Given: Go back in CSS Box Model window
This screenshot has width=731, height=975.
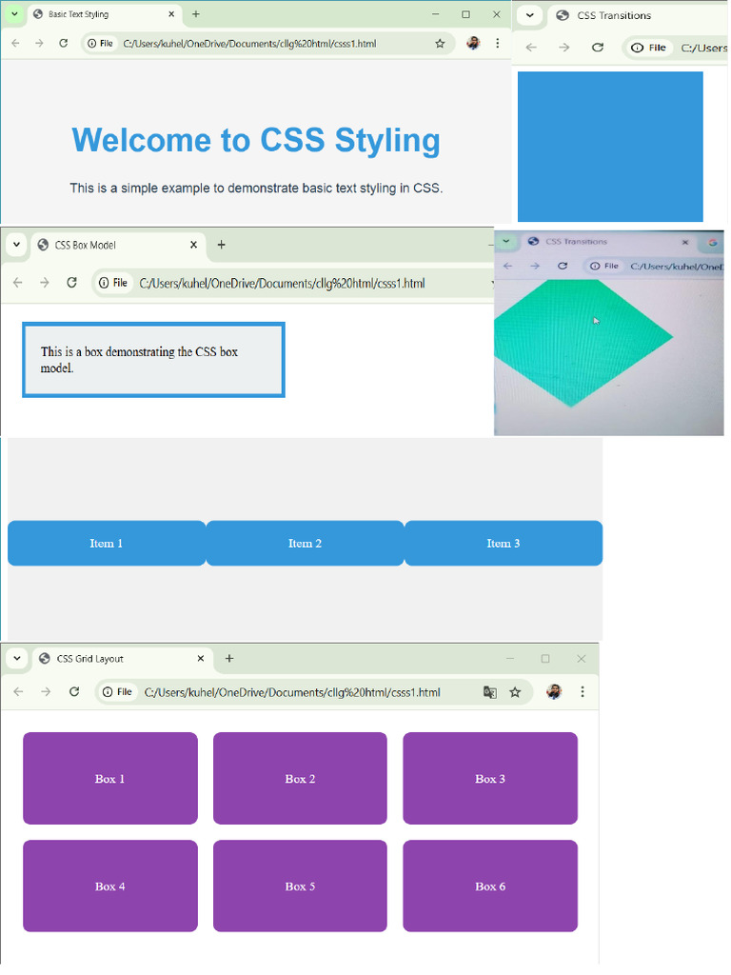Looking at the screenshot, I should [x=17, y=283].
